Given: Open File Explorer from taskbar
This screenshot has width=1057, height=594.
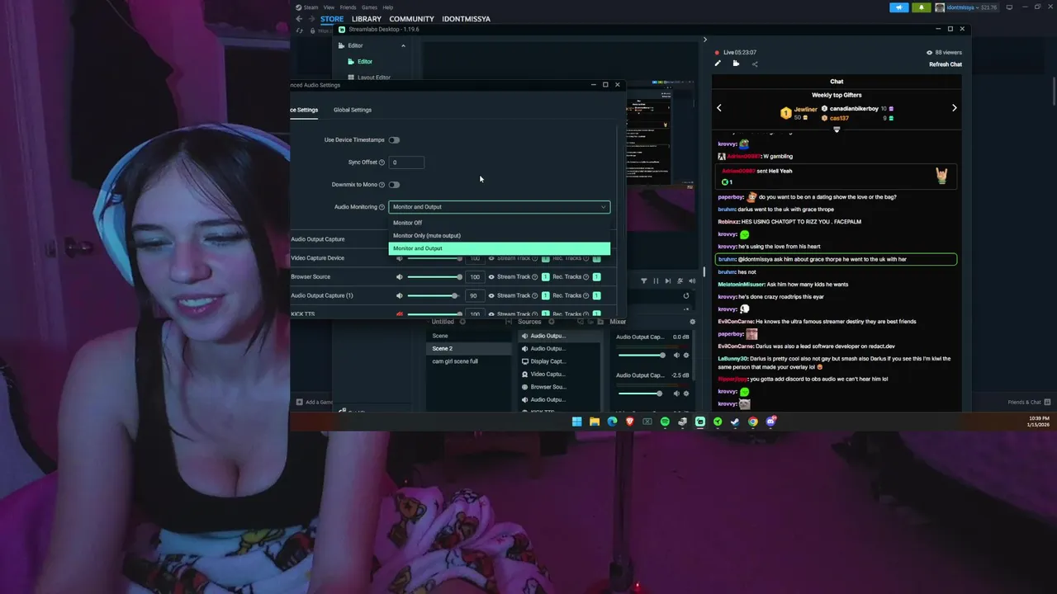Looking at the screenshot, I should 595,422.
